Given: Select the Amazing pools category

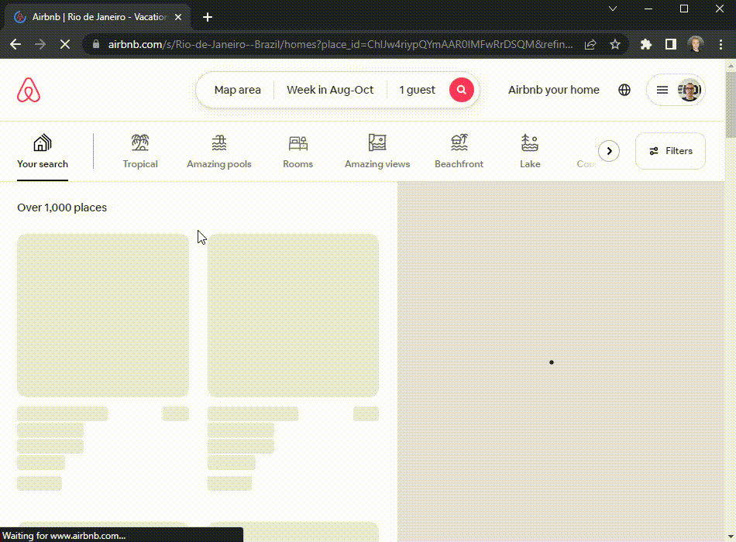Looking at the screenshot, I should 219,152.
